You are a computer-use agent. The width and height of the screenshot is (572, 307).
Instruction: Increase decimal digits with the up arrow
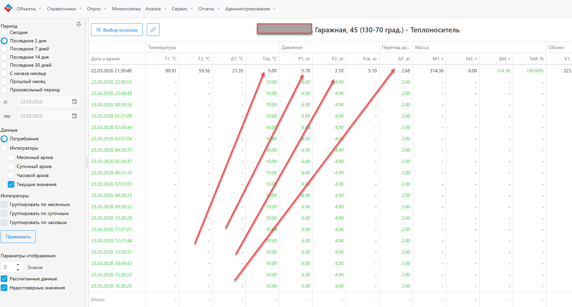tap(18, 265)
